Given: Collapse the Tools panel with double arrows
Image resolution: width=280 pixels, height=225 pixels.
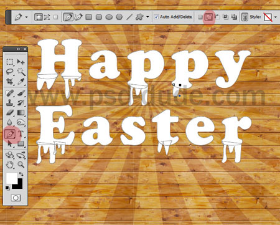Looking at the screenshot, I should pyautogui.click(x=18, y=49).
